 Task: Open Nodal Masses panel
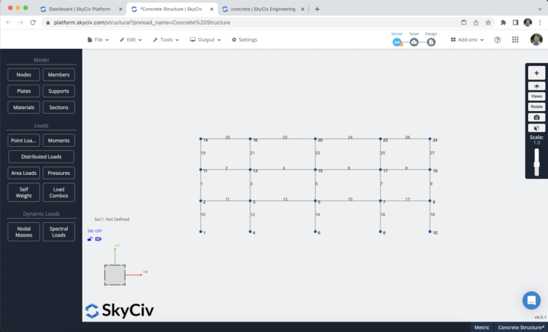click(x=24, y=232)
